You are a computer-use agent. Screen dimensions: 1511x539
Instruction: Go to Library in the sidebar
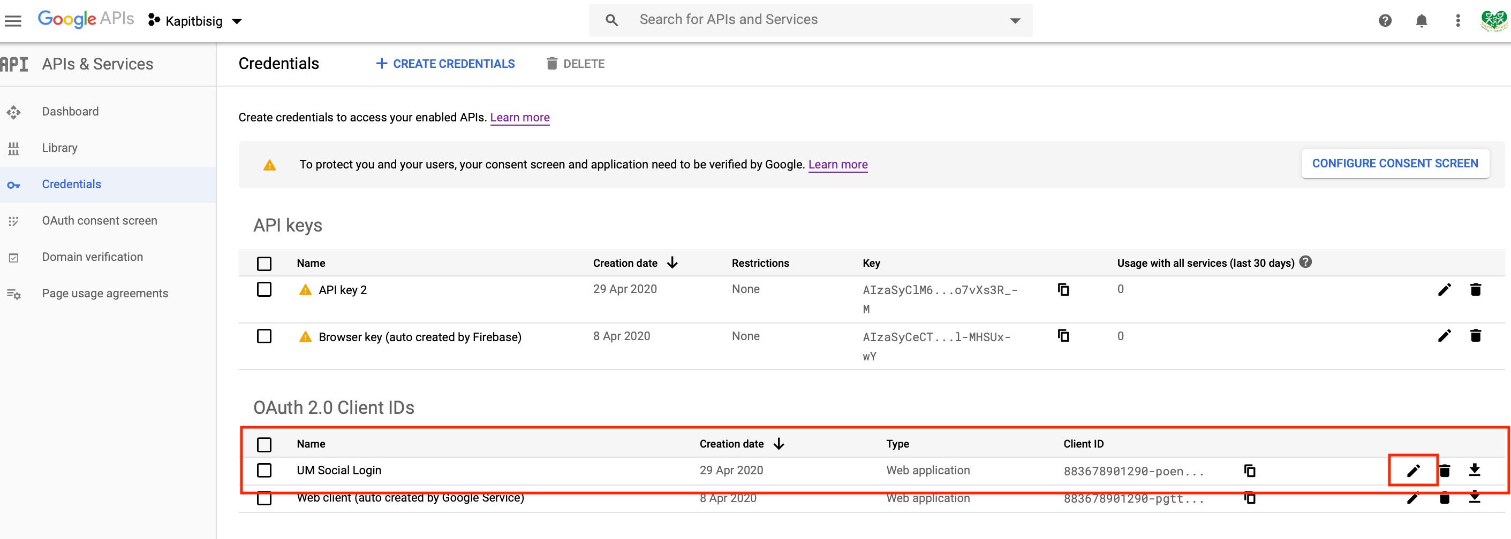pyautogui.click(x=59, y=148)
